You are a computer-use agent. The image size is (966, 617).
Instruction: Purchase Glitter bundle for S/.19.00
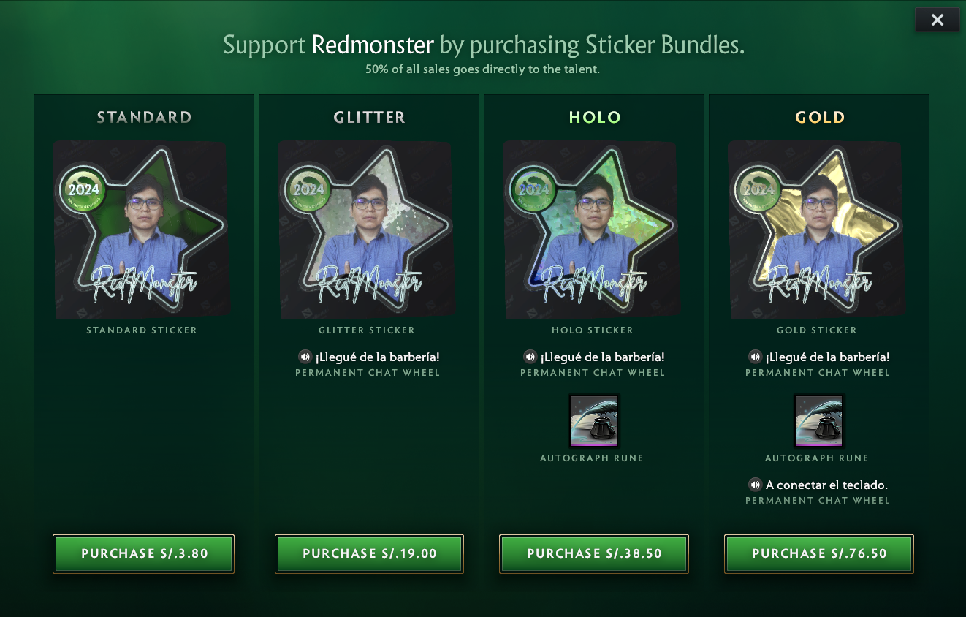[x=369, y=554]
